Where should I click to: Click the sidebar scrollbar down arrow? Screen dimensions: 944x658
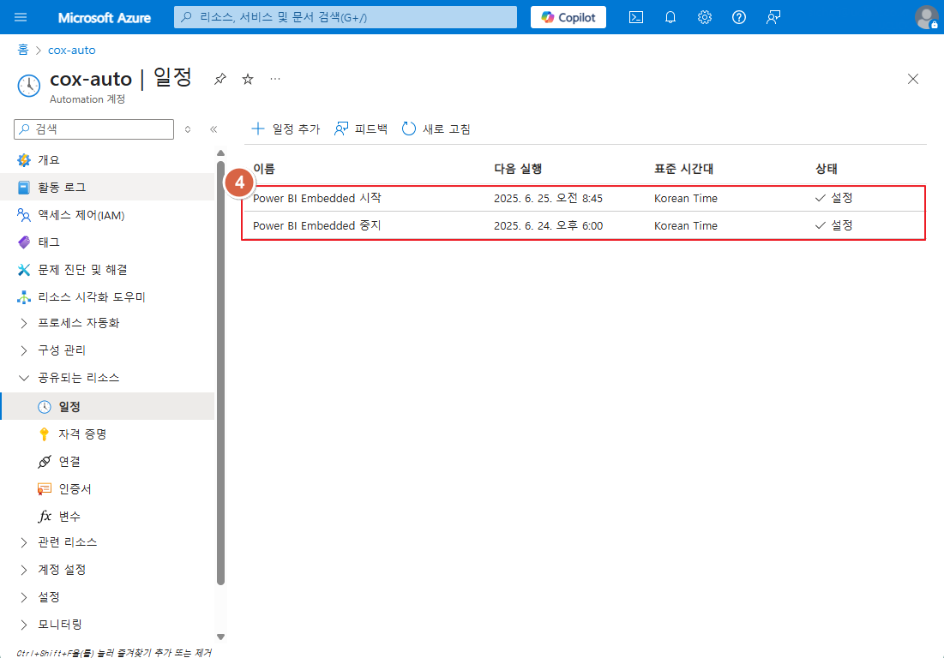[220, 637]
